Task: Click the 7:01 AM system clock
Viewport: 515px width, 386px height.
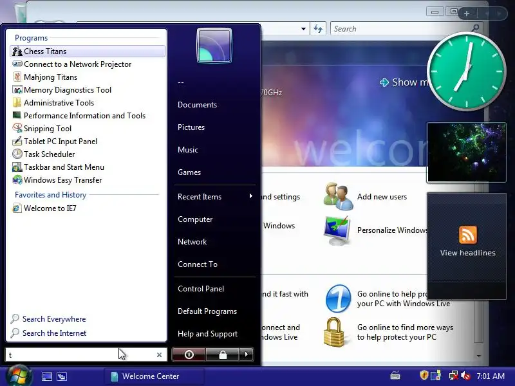Action: click(x=491, y=376)
